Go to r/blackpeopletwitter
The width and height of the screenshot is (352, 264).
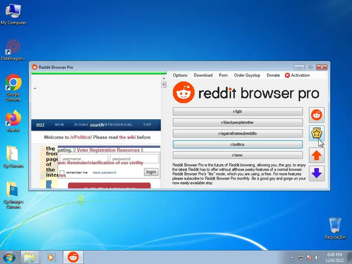pyautogui.click(x=238, y=122)
